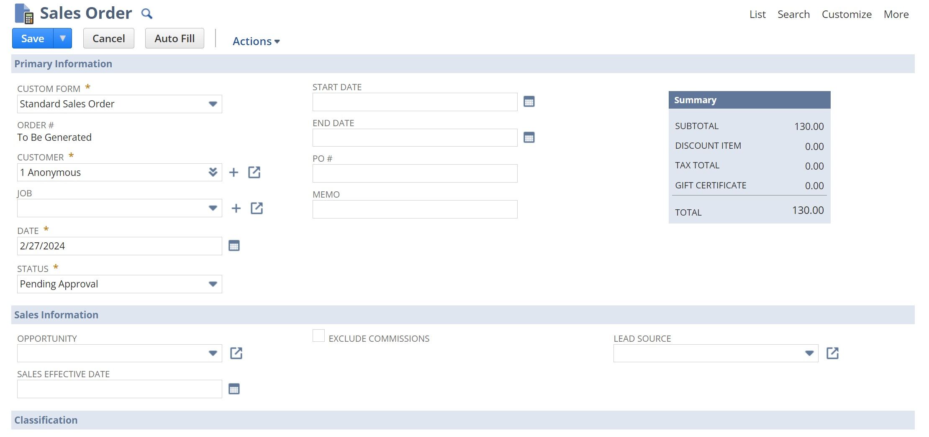Open the End Date calendar picker
The width and height of the screenshot is (929, 437).
(529, 137)
